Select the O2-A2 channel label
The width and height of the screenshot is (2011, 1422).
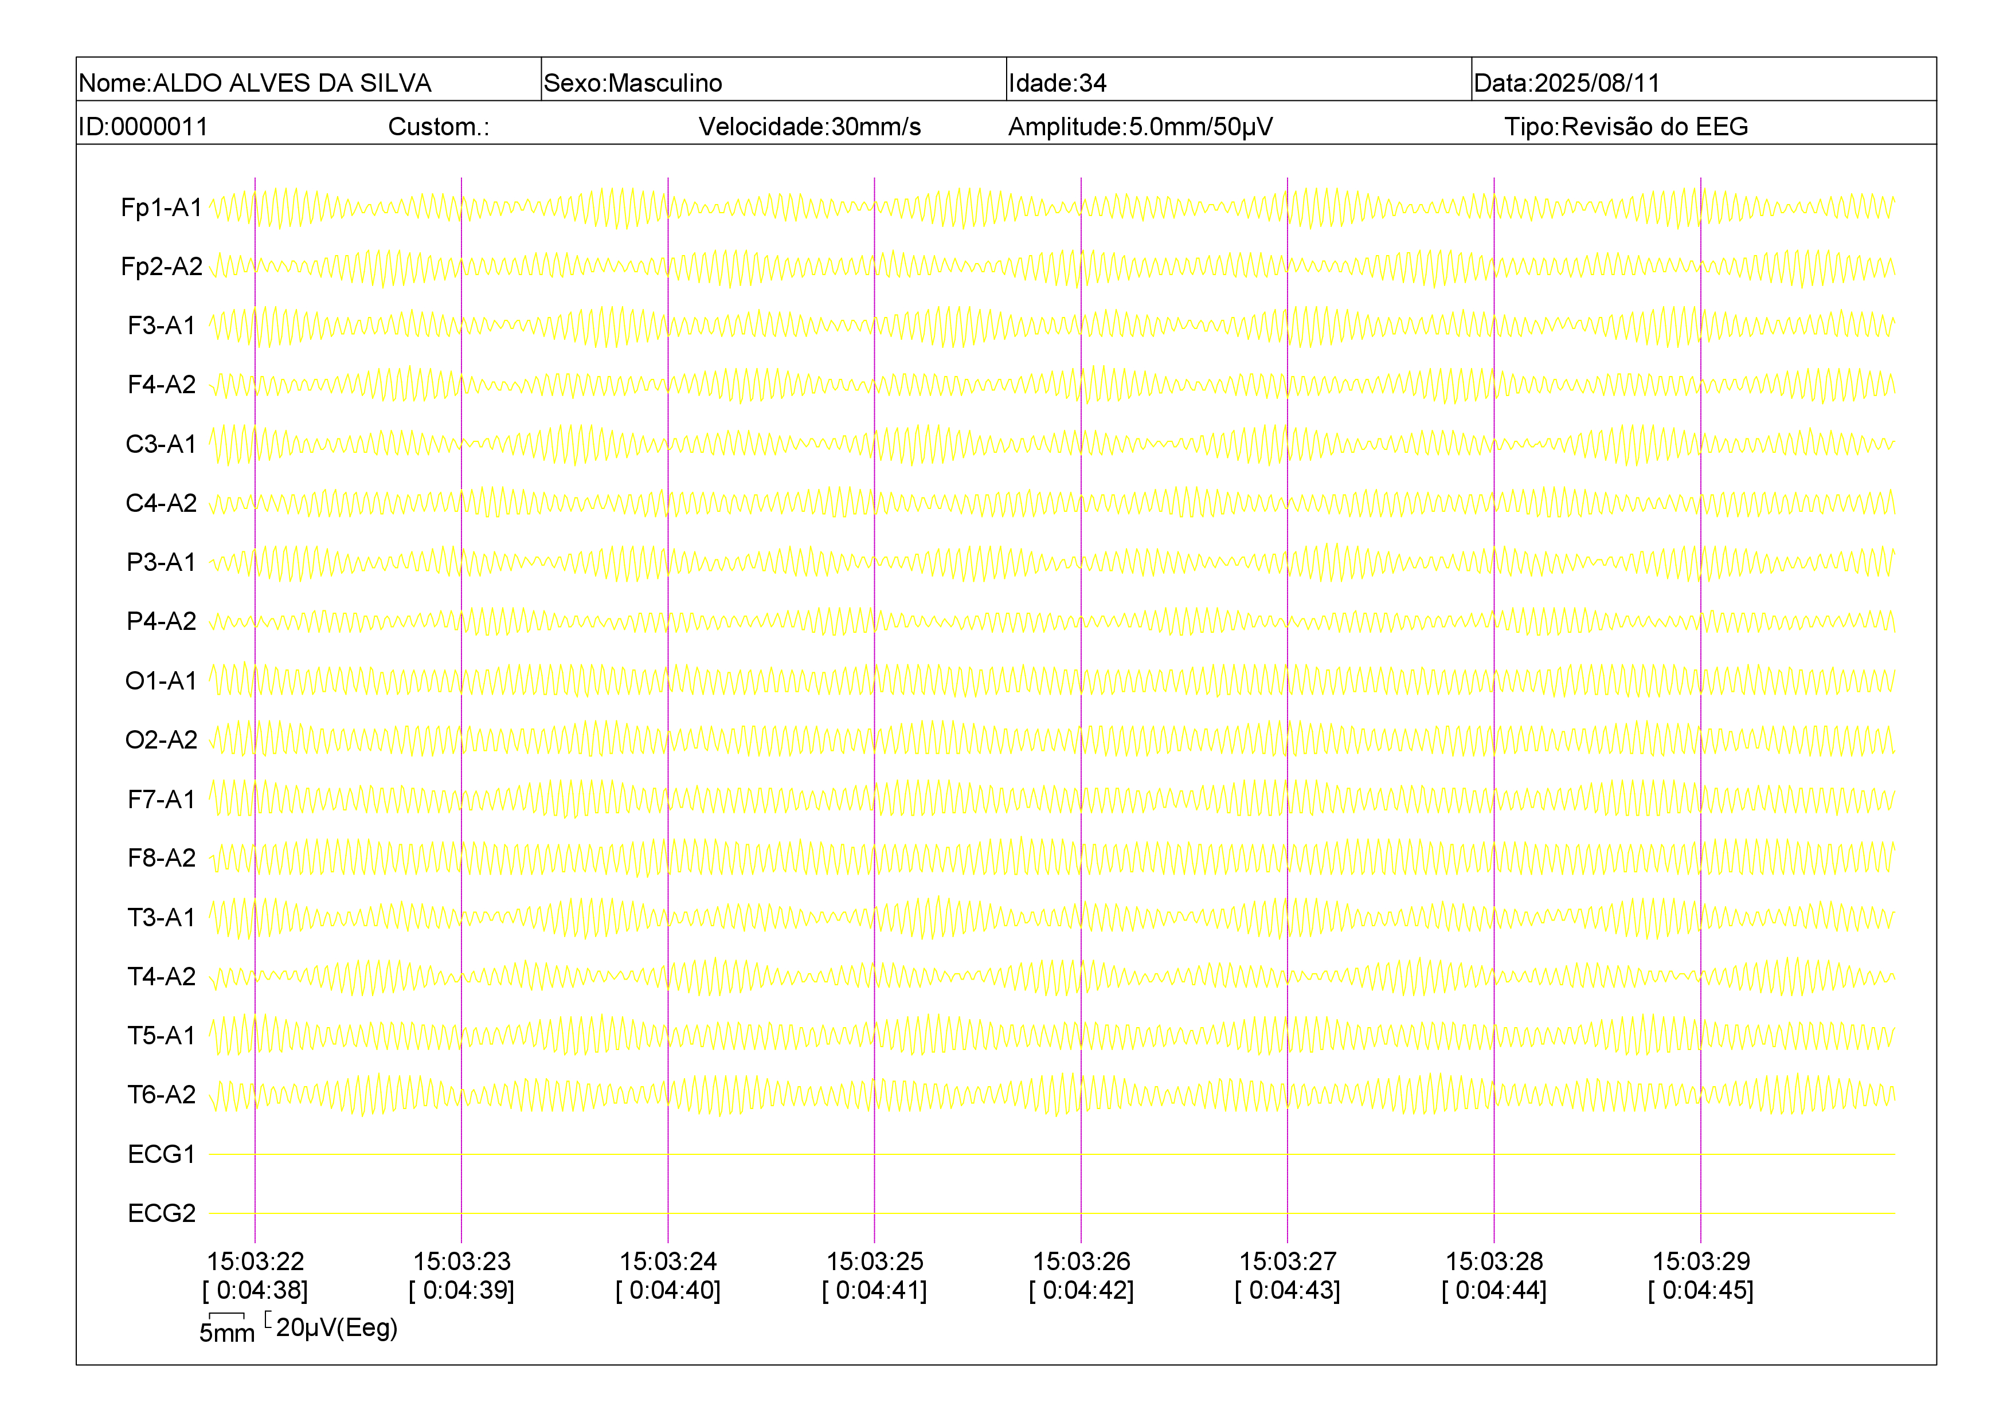tap(162, 740)
